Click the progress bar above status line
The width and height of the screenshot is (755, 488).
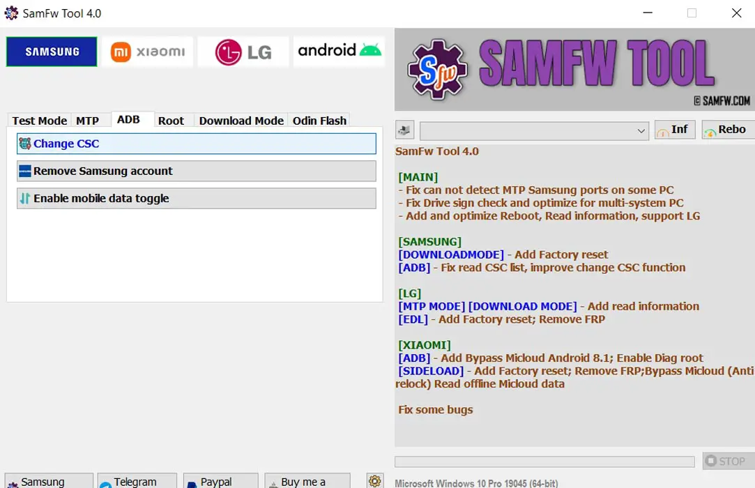[x=544, y=462]
